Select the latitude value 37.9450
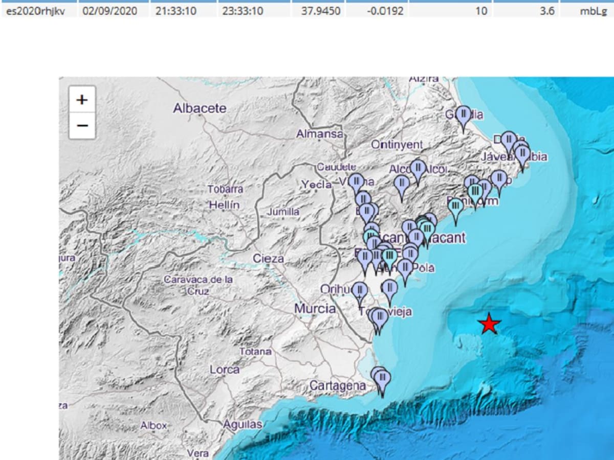The height and width of the screenshot is (460, 614). (321, 10)
